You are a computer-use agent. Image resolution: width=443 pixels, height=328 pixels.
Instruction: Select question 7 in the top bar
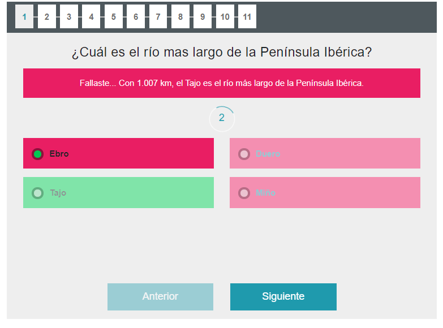[x=158, y=16]
